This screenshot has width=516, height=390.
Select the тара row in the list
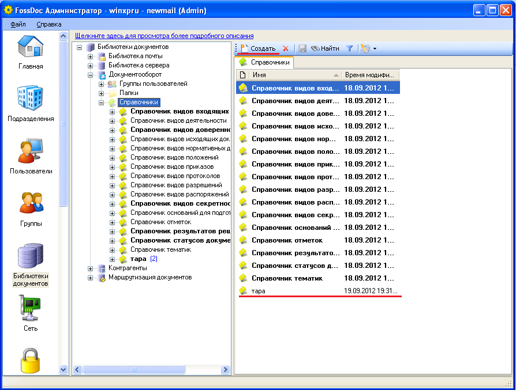click(259, 291)
